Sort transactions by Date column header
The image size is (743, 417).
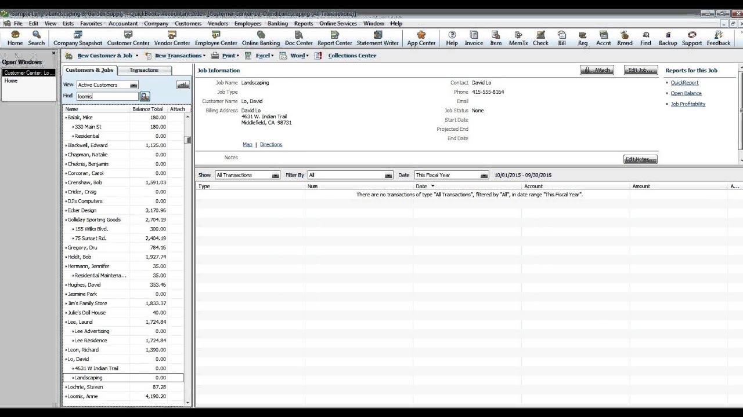(x=467, y=186)
